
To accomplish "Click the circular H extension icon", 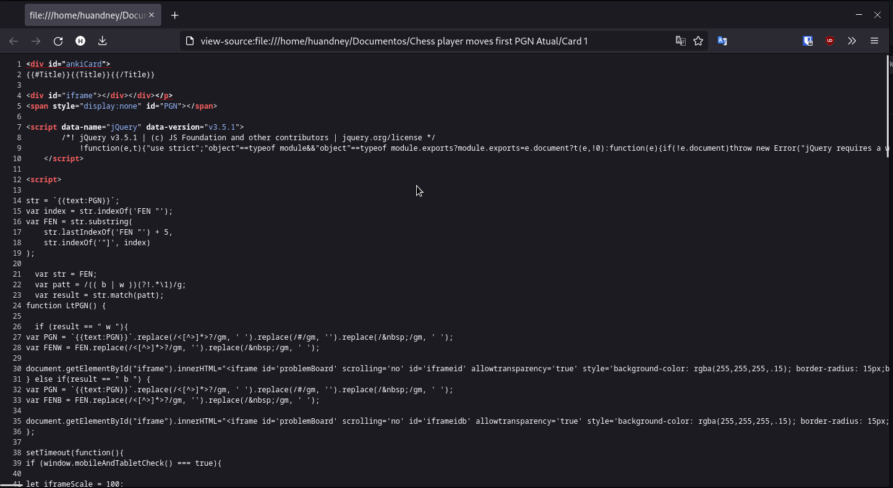I will [80, 41].
